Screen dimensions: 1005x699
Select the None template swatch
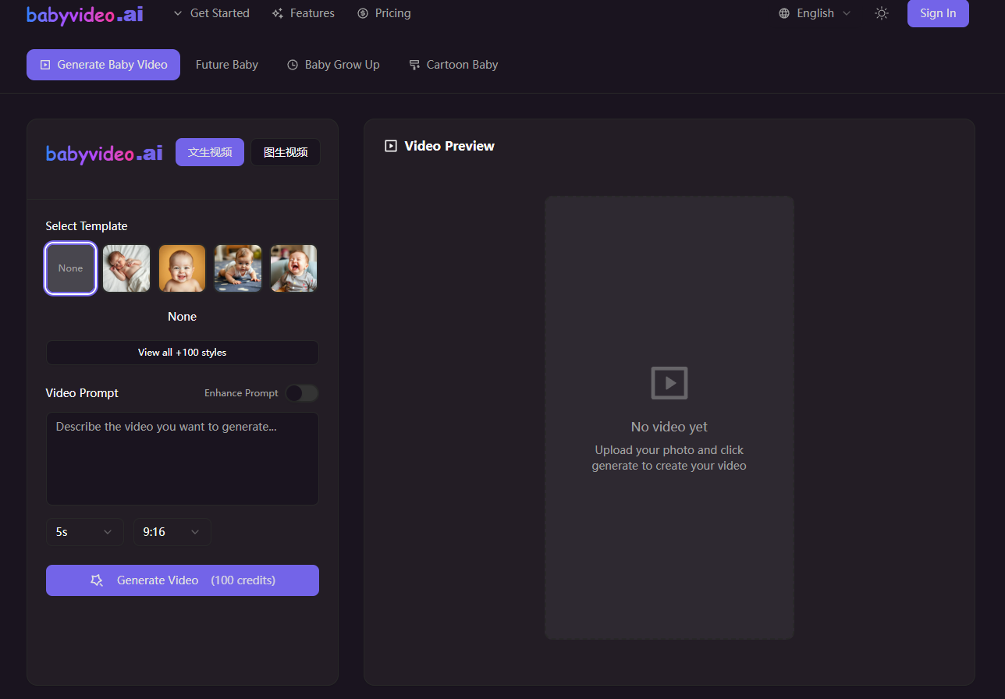coord(70,268)
